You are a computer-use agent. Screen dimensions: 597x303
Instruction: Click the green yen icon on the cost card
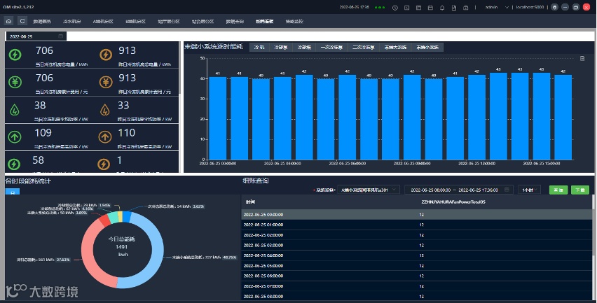coord(15,83)
